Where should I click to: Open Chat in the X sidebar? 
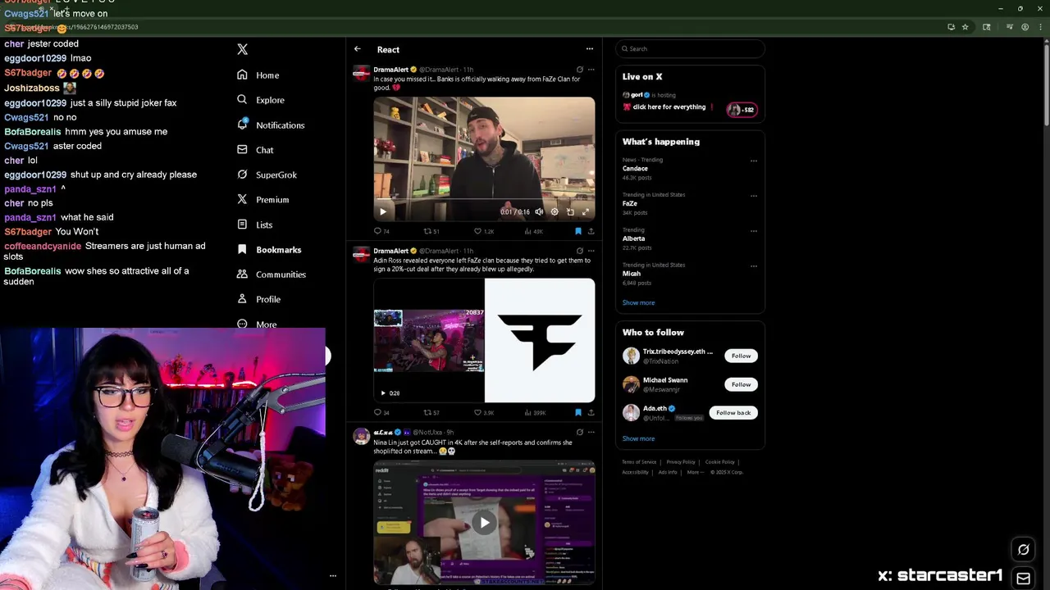click(x=255, y=150)
